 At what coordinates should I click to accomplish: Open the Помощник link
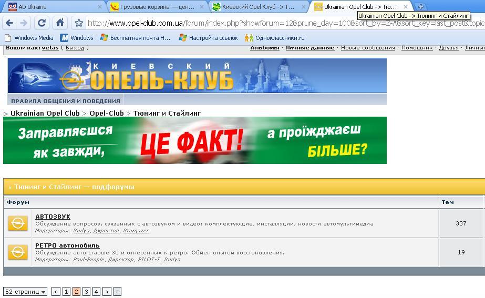pyautogui.click(x=417, y=48)
